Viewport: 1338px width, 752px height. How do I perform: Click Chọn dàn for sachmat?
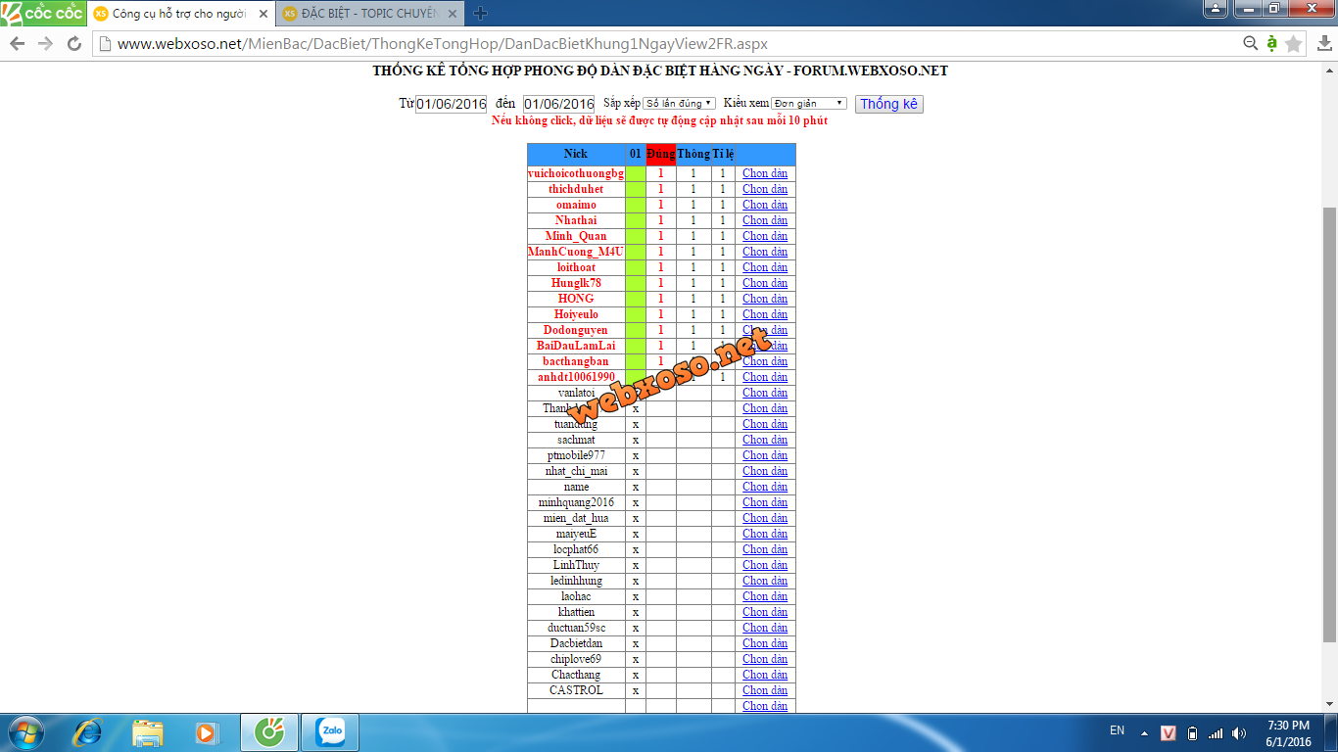765,440
